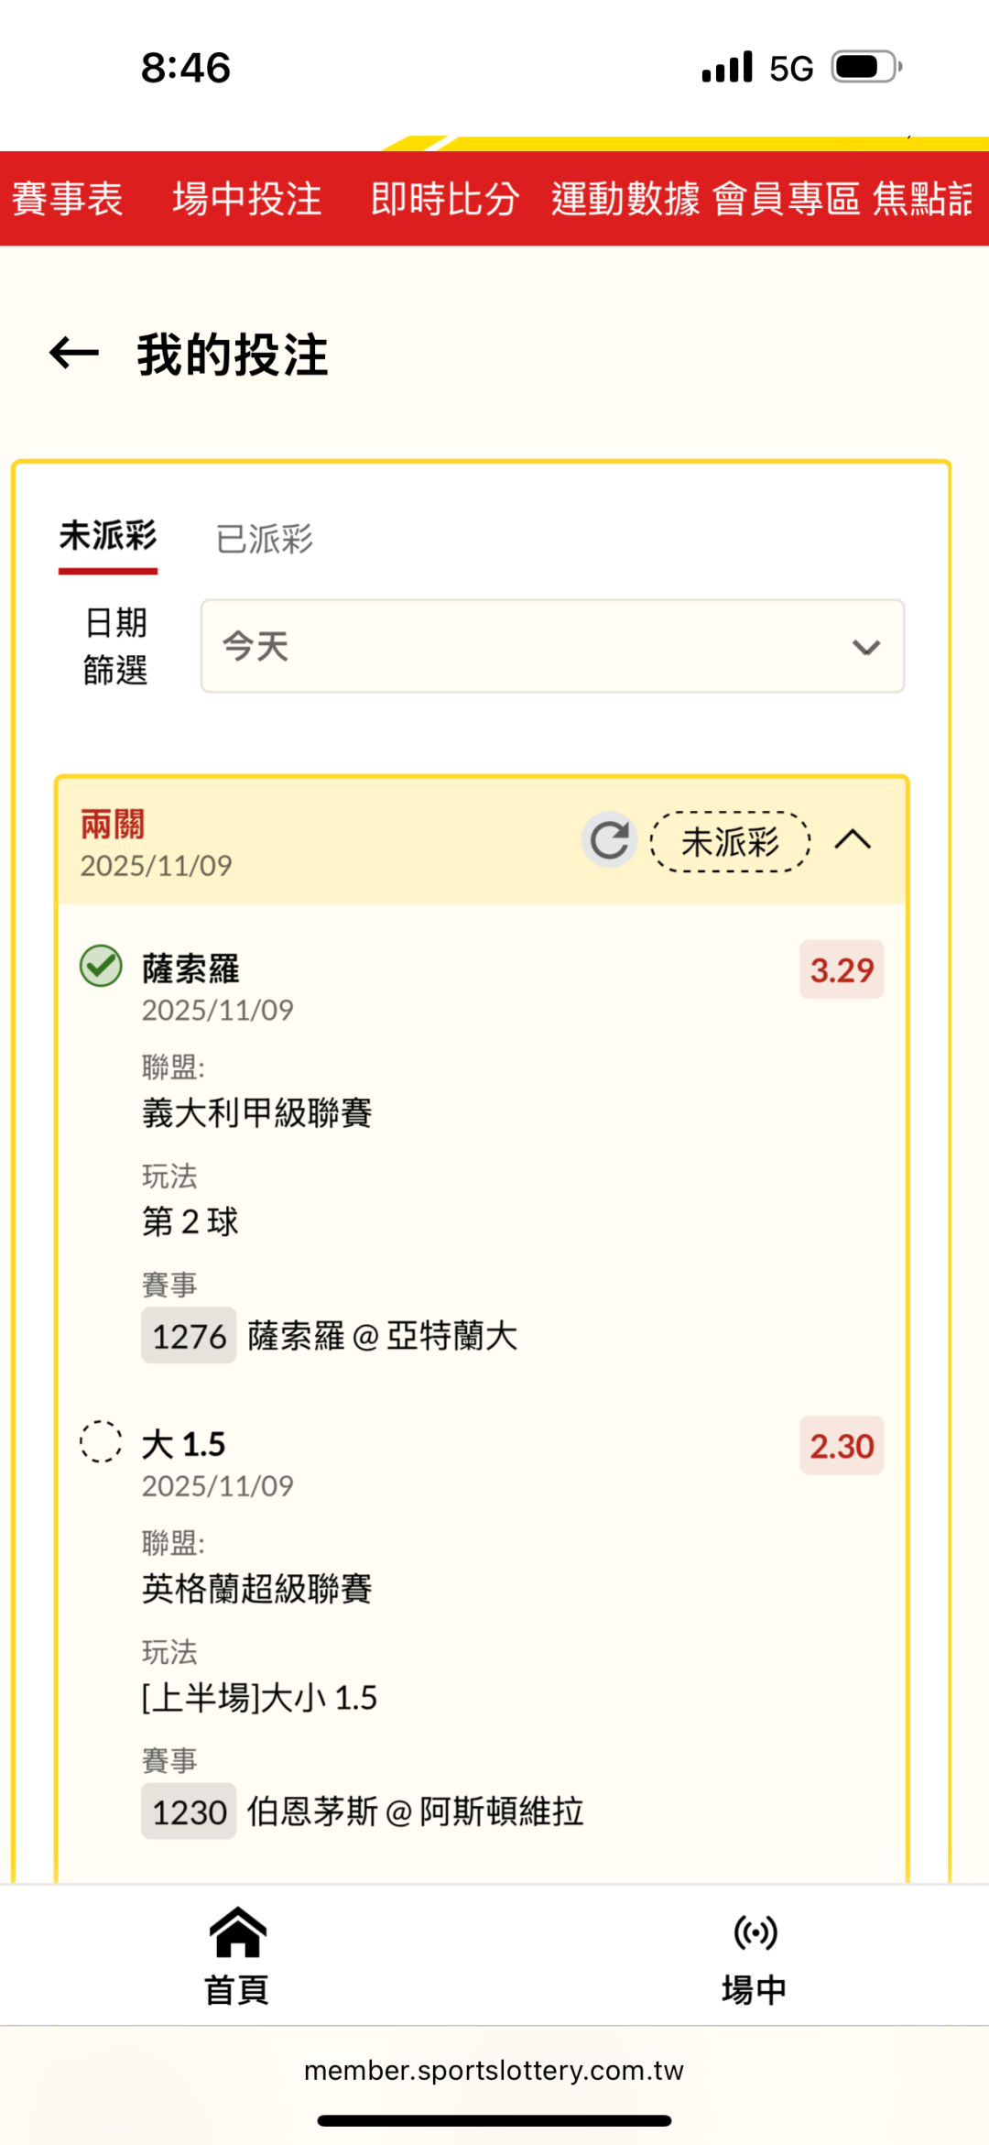Tap match number 1276 tag
Screen dimensions: 989x2145
pos(189,1336)
